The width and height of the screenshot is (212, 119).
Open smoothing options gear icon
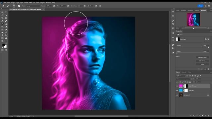pos(85,6)
